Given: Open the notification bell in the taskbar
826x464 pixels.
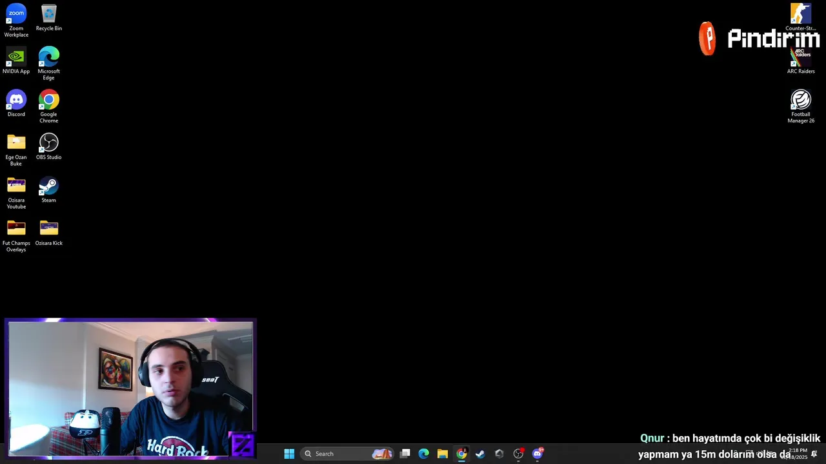Looking at the screenshot, I should point(814,454).
